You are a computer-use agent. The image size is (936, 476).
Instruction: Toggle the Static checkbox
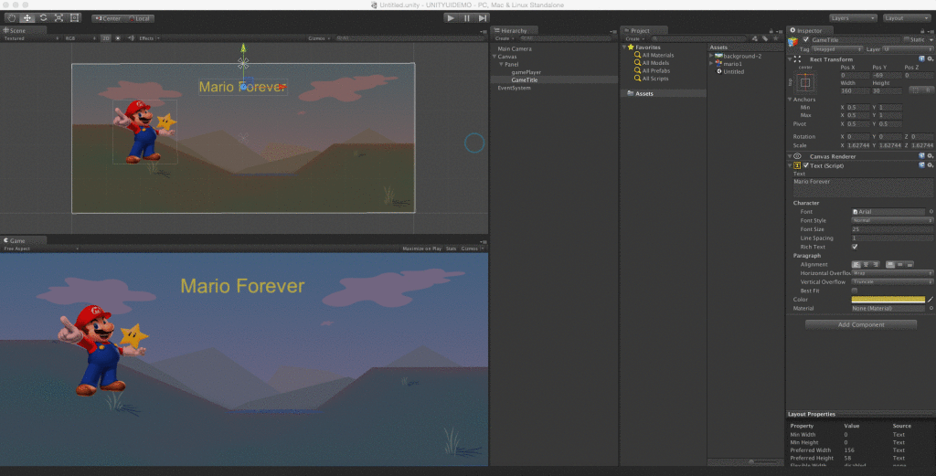tap(906, 40)
